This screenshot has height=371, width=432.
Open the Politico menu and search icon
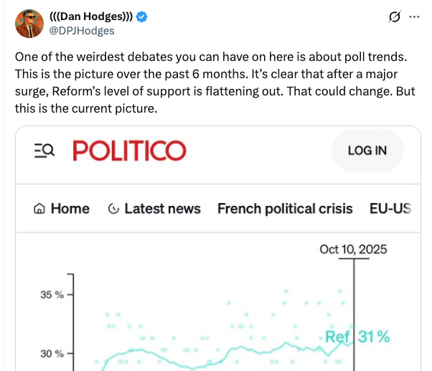coord(44,150)
